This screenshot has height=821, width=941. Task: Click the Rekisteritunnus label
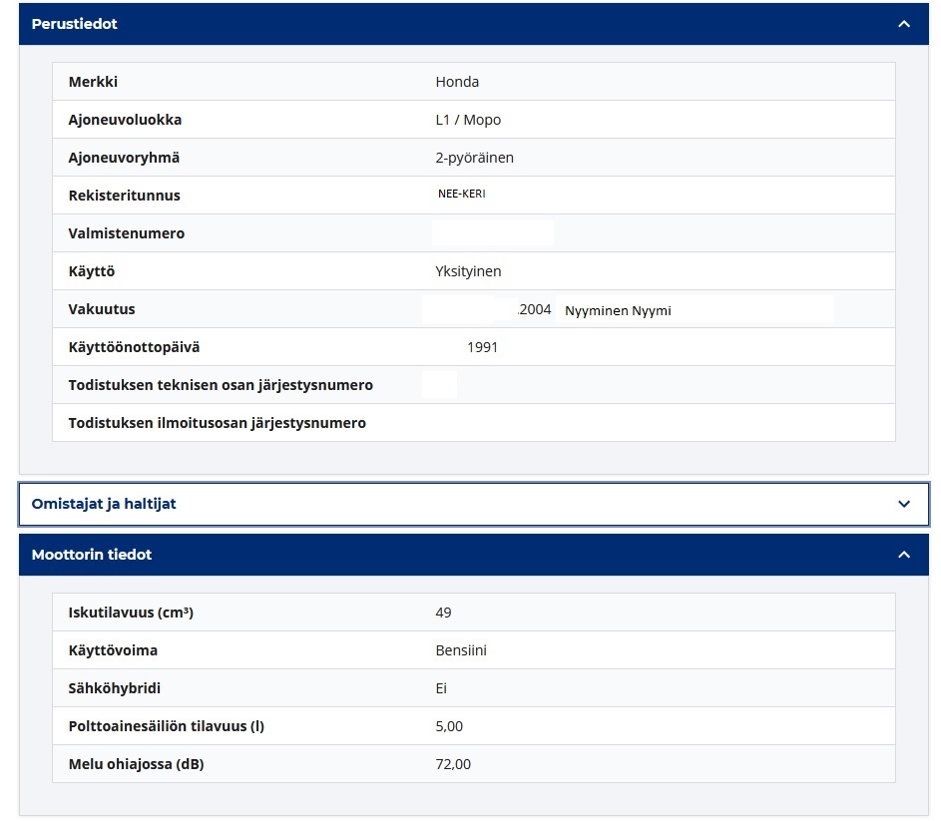[x=124, y=196]
